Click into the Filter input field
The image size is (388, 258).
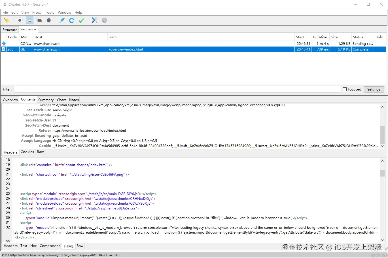coord(177,89)
